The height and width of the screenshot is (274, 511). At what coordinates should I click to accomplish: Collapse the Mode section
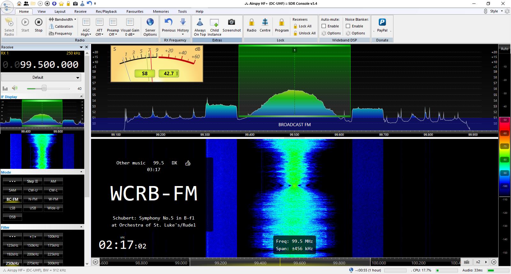click(81, 172)
